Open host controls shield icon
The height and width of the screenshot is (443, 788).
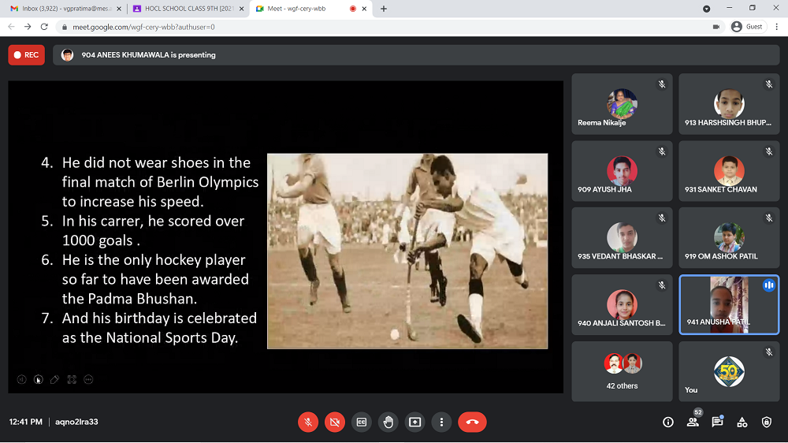tap(766, 422)
